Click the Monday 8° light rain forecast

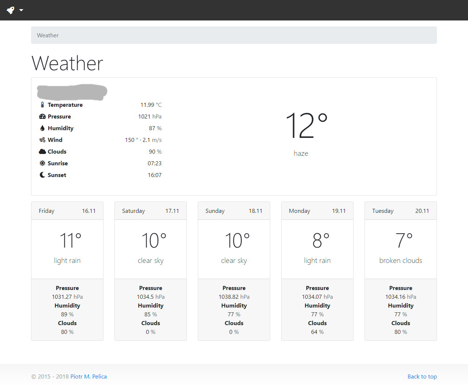click(x=317, y=249)
